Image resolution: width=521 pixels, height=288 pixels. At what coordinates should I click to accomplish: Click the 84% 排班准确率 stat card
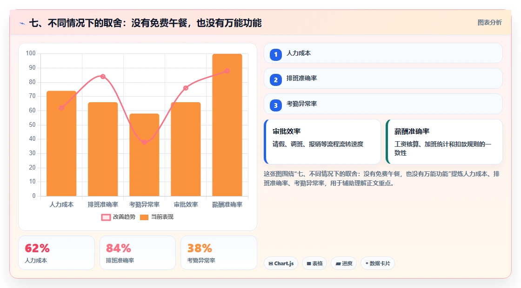click(x=138, y=253)
